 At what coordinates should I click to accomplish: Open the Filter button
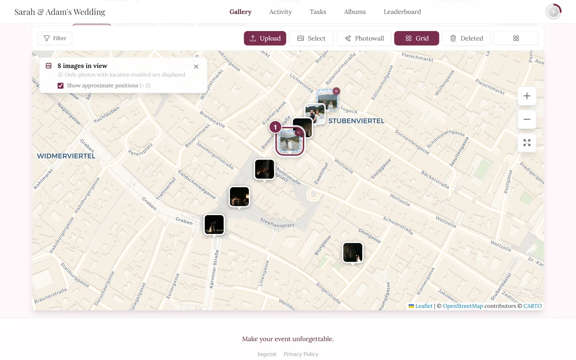(x=55, y=38)
